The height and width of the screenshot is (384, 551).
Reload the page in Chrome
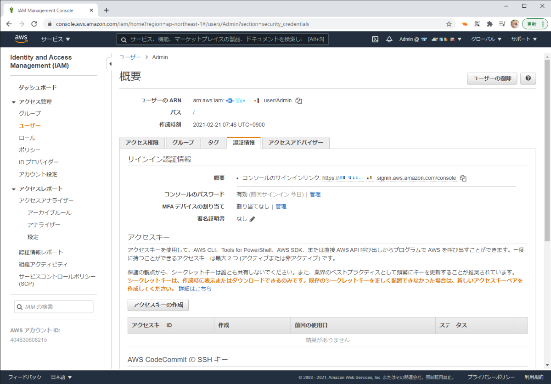pyautogui.click(x=34, y=24)
